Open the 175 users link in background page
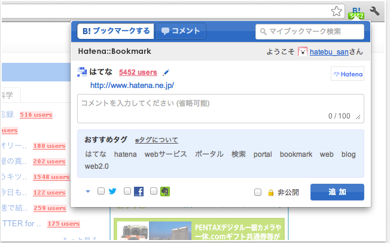Image resolution: width=390 pixels, height=243 pixels. click(63, 224)
